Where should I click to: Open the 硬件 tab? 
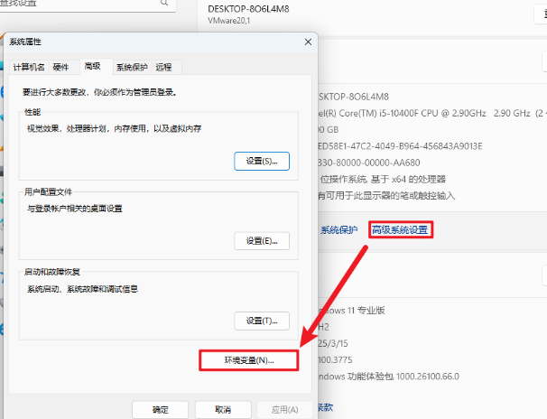61,67
